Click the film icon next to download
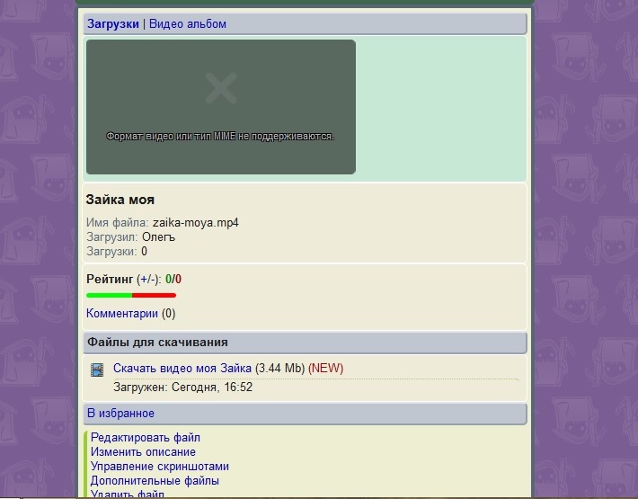 click(97, 370)
